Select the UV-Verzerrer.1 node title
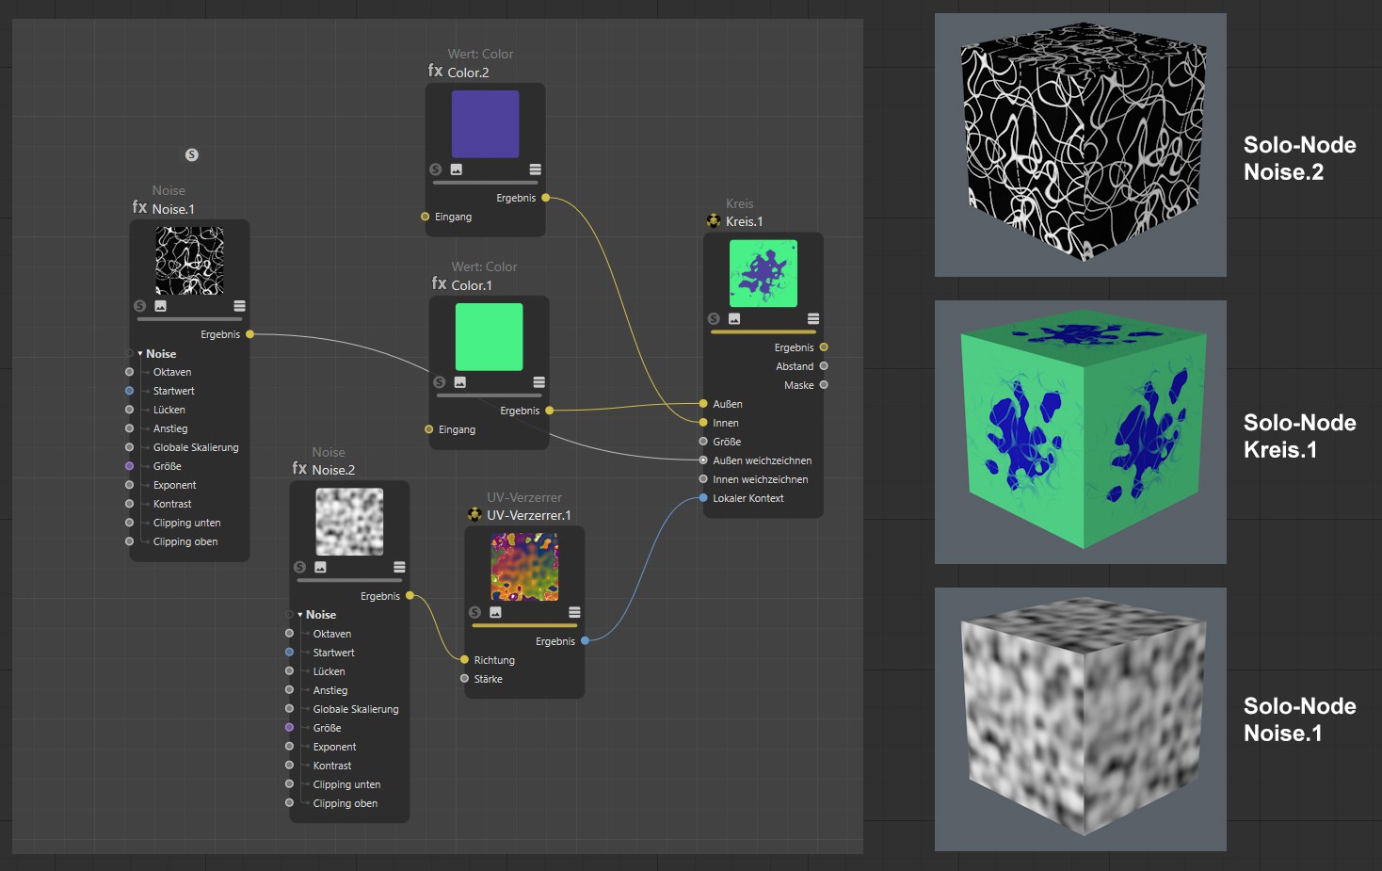This screenshot has width=1382, height=871. pos(528,516)
